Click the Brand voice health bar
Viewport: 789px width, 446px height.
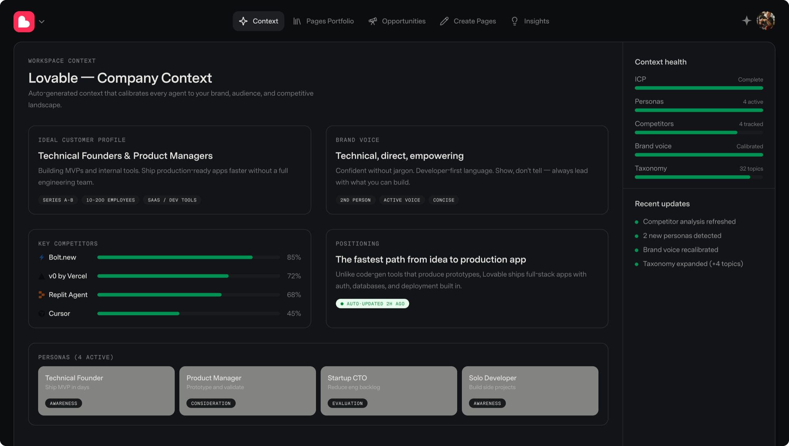699,155
